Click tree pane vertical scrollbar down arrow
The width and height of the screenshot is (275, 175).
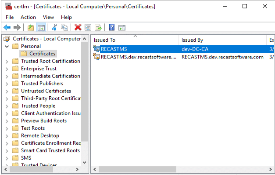84,162
